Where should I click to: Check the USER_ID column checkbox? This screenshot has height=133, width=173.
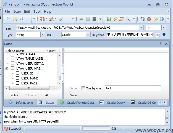click(x=17, y=73)
